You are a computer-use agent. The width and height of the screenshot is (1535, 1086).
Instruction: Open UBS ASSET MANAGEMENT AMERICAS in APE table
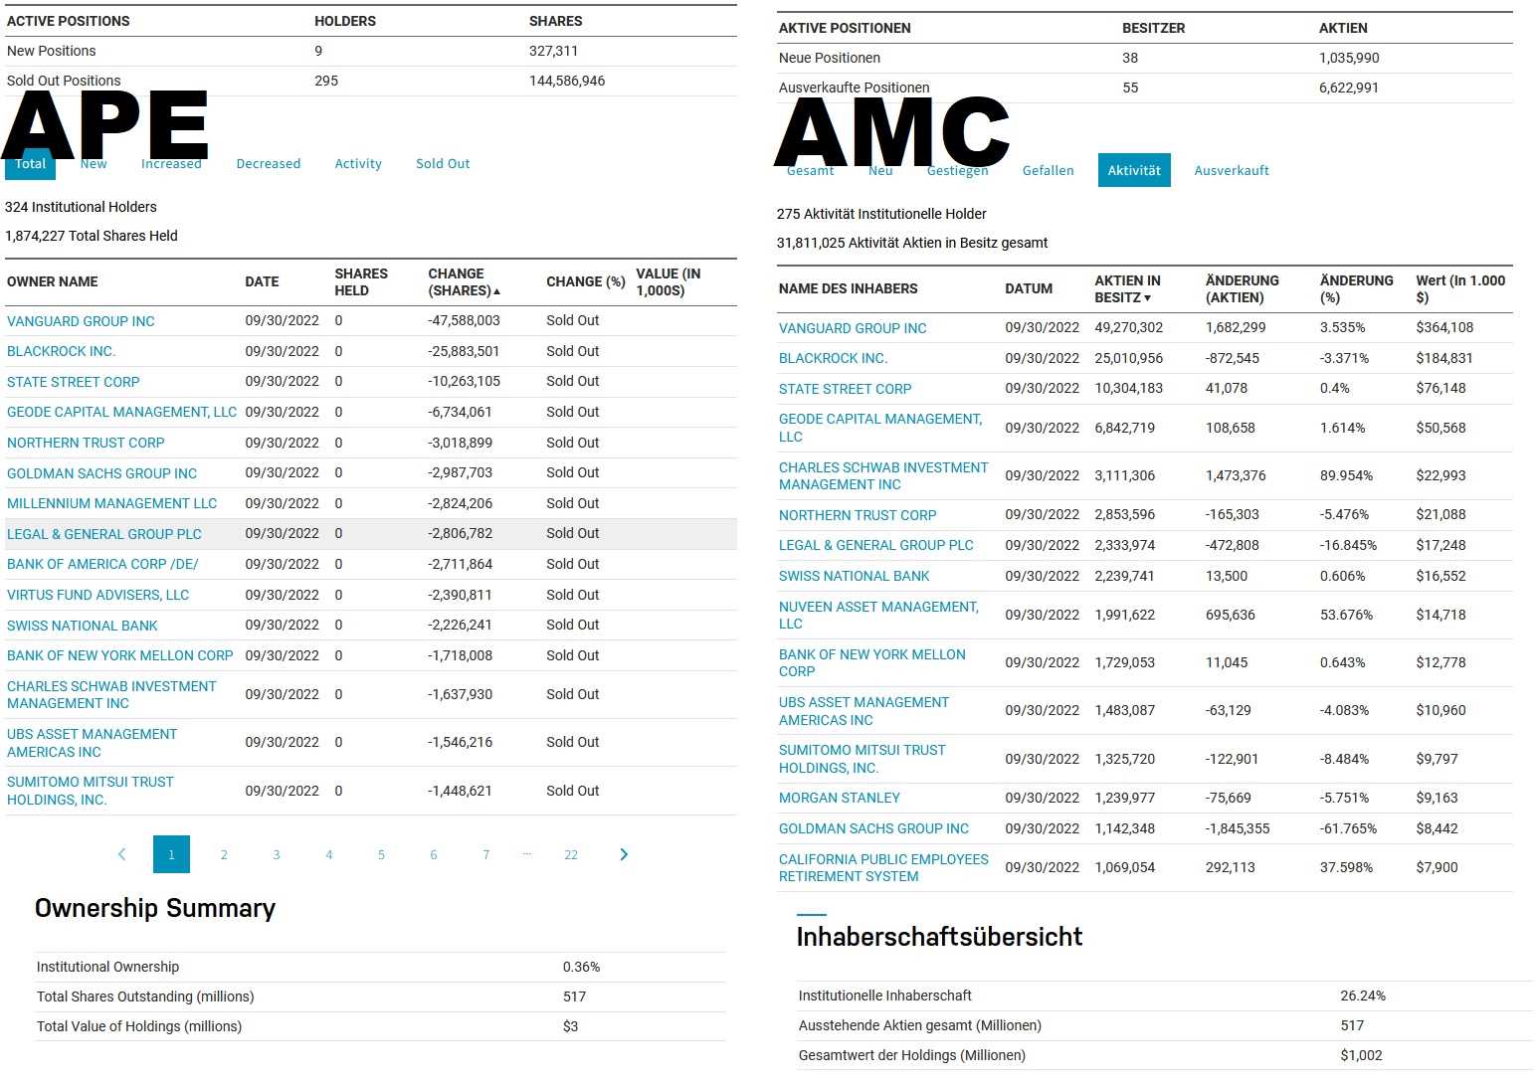(92, 743)
